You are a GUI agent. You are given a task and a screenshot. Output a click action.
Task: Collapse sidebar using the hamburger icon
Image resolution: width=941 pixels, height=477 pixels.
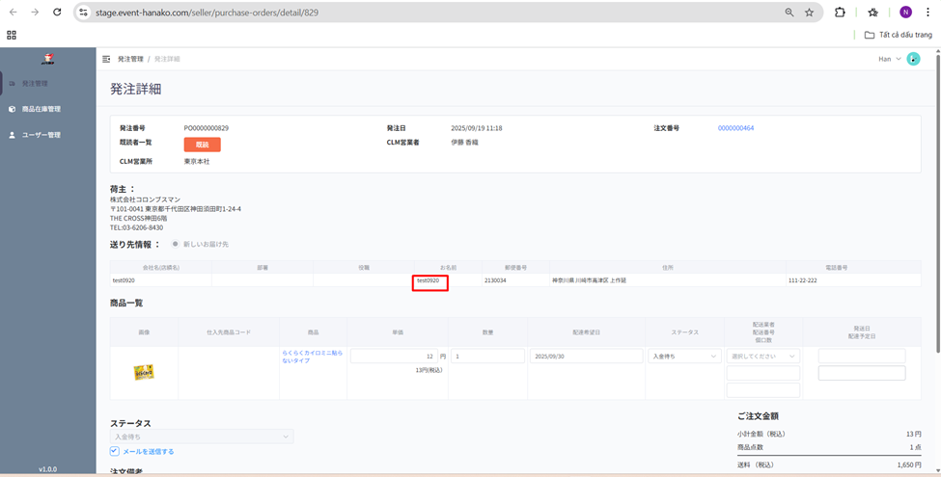point(106,59)
